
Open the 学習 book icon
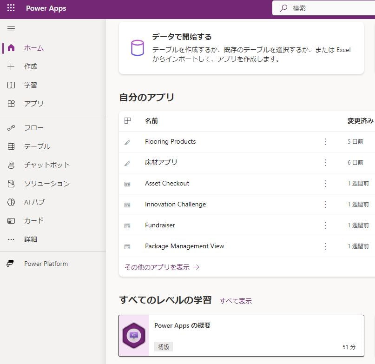(12, 85)
